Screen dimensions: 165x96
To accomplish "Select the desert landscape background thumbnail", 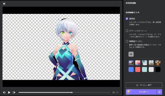I will pyautogui.click(x=131, y=63).
